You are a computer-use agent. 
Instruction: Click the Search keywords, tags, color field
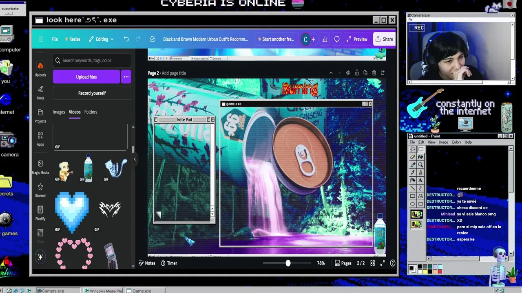(x=92, y=61)
